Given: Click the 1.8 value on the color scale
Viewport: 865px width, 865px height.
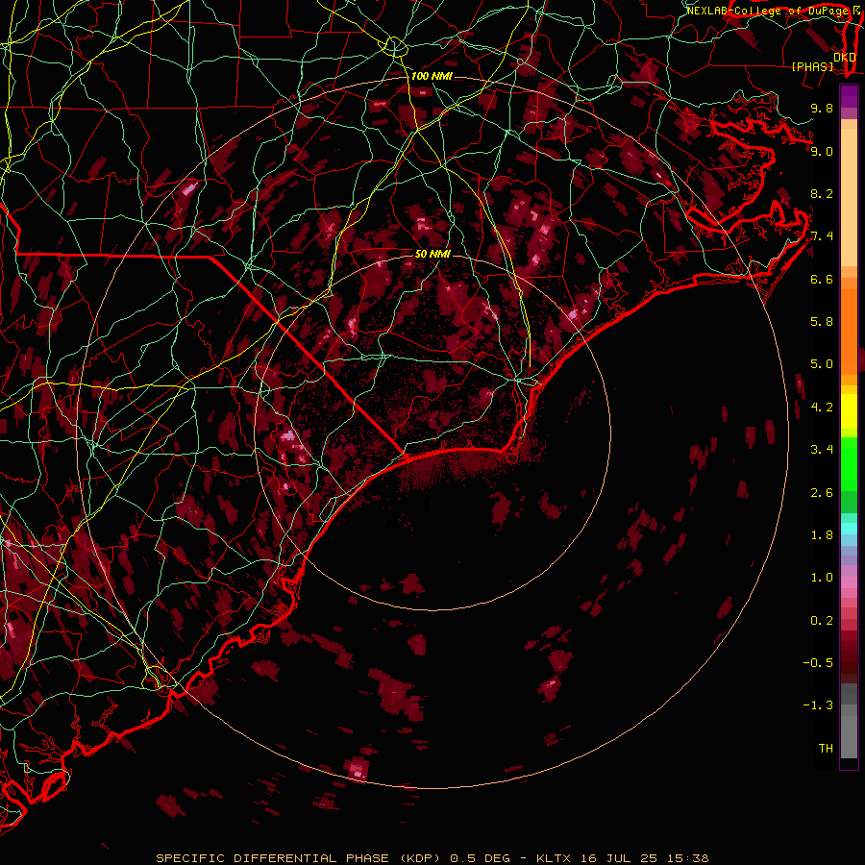Looking at the screenshot, I should (x=822, y=535).
